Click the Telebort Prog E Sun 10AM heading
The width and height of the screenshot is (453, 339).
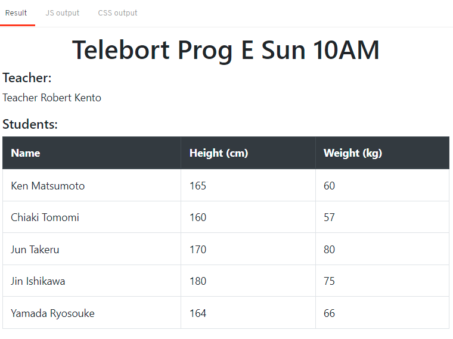(x=226, y=50)
